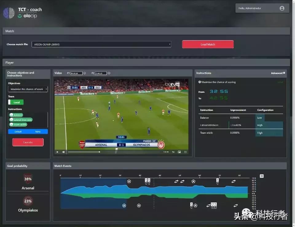Viewport: 295px width, 227px height.
Task: Click the Instruction column header
Action: (206, 110)
